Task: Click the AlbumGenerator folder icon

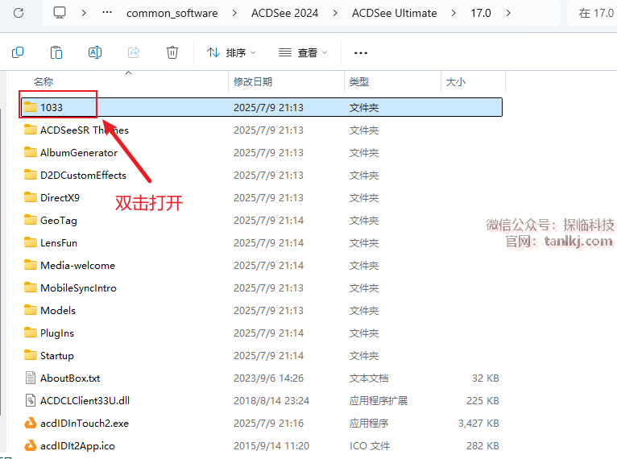Action: point(31,152)
